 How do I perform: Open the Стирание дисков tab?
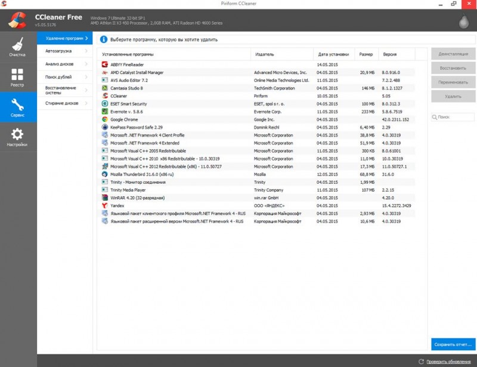[65, 103]
